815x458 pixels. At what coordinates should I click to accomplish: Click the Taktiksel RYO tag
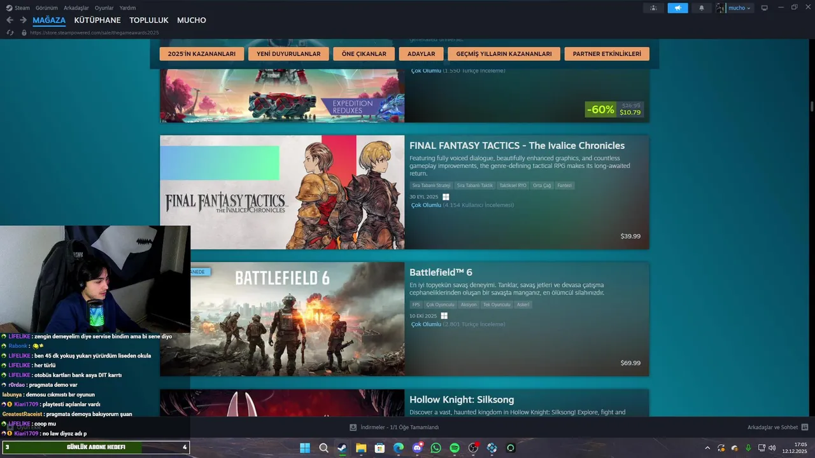coord(513,186)
